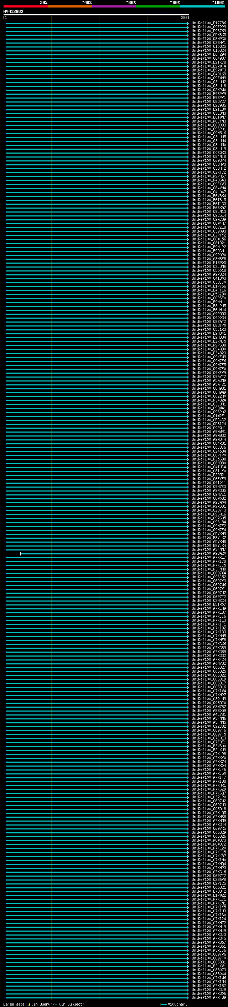Select hit label UniRef100_O50018

tap(208, 270)
